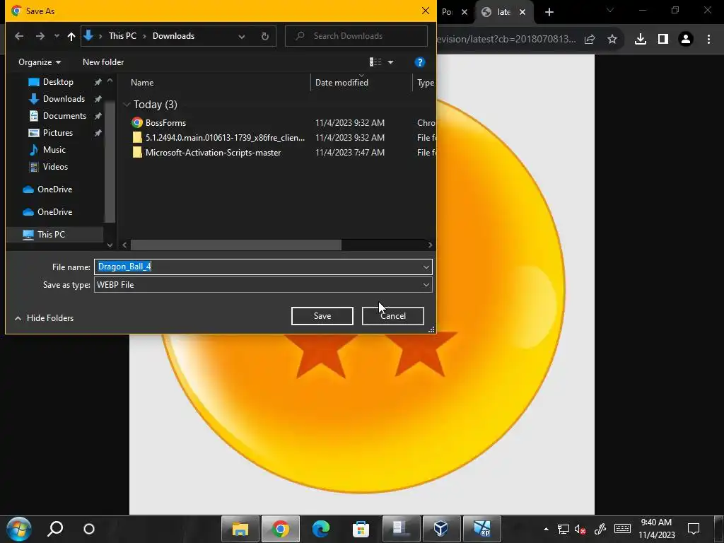Close the Save As dialog
Screen dimensions: 724x543
425,11
